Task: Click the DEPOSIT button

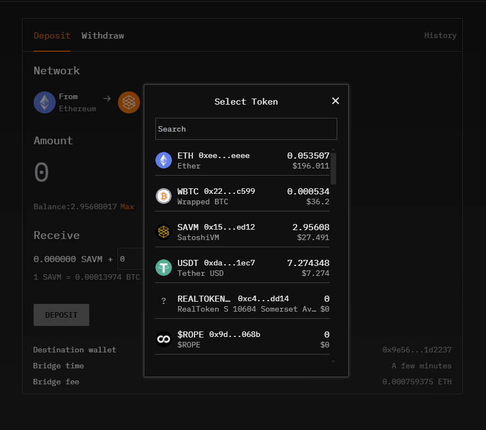Action: (x=61, y=315)
